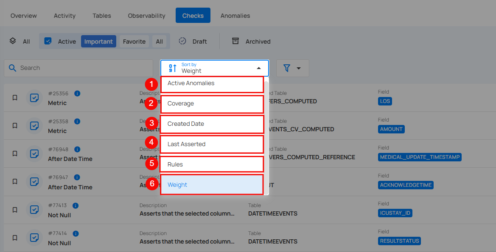The image size is (496, 252).
Task: Click the #25356 Metric title
Action: click(x=57, y=103)
